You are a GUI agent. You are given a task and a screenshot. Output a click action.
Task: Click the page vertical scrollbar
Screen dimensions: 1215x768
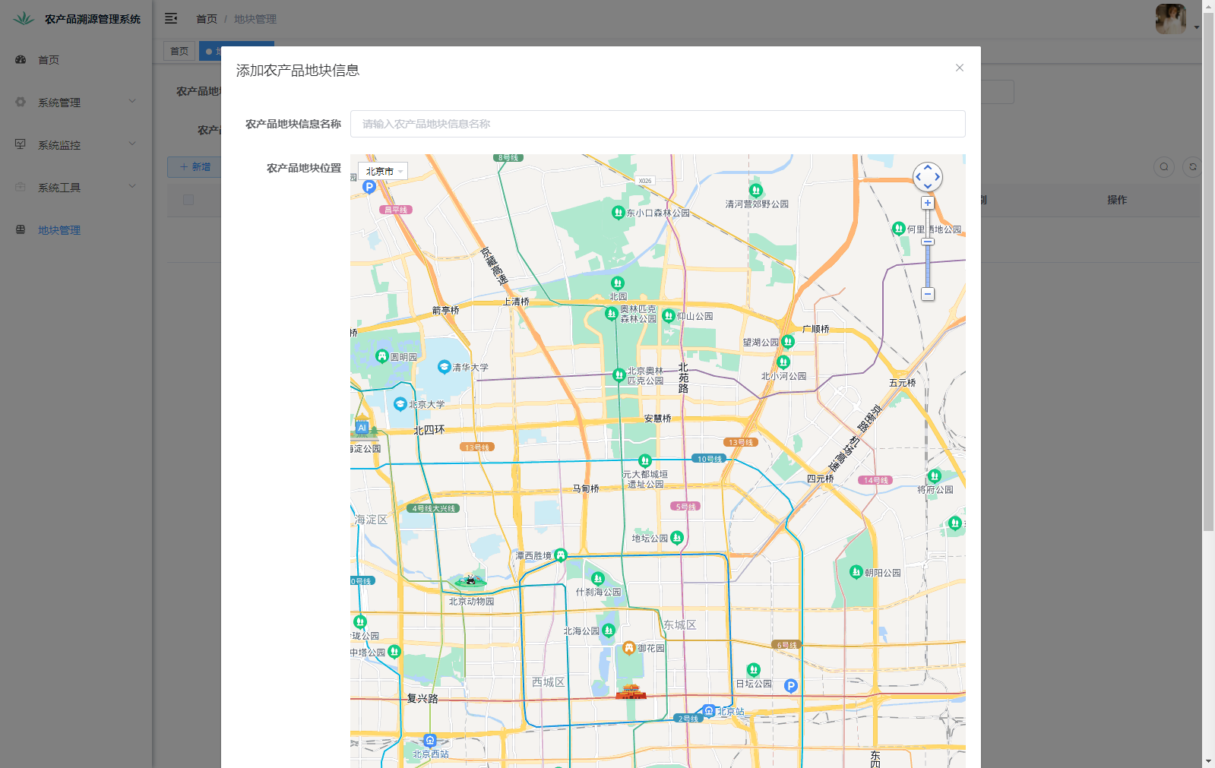tap(1208, 271)
